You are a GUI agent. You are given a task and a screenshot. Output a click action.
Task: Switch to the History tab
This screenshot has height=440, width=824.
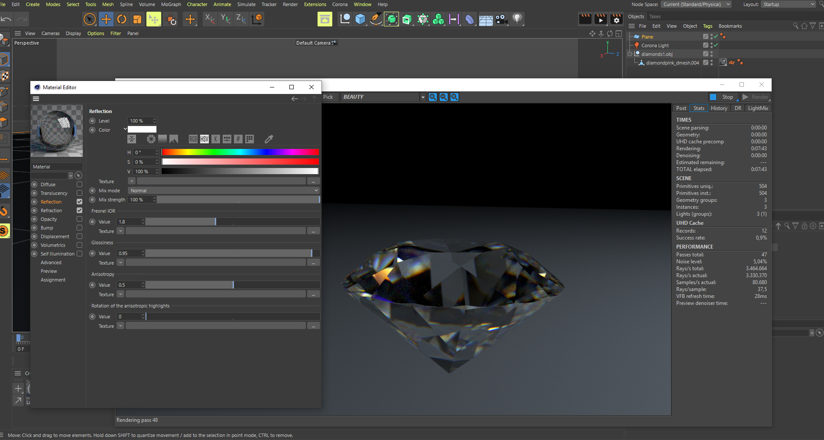[x=719, y=108]
